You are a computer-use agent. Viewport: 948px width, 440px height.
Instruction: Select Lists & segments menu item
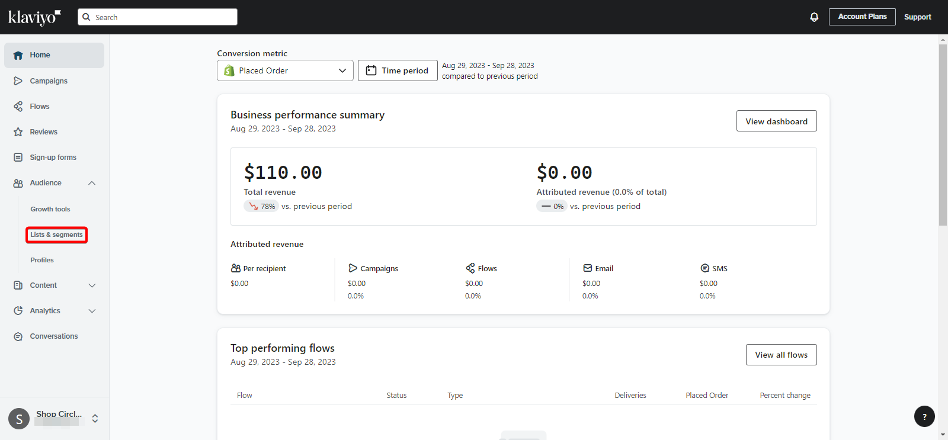pos(57,235)
